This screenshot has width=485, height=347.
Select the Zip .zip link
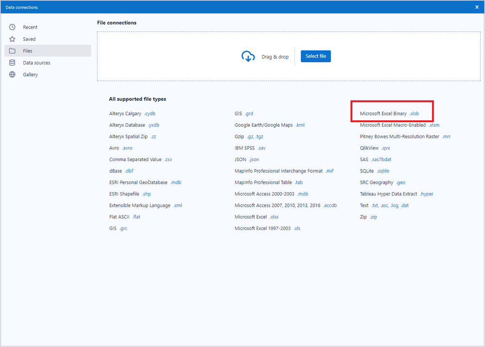coord(373,217)
